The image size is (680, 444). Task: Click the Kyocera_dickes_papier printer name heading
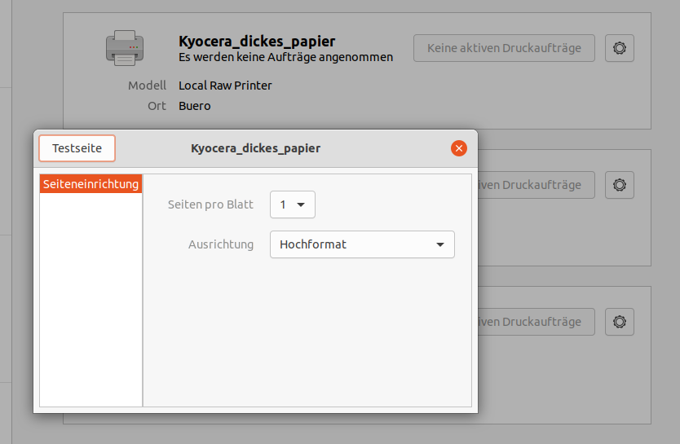pos(257,42)
